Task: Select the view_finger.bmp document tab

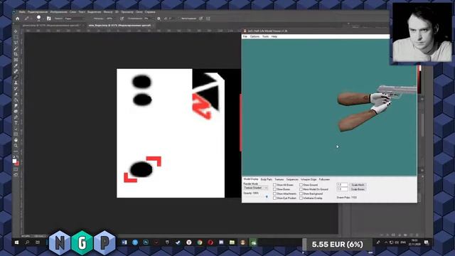Action: (120, 26)
